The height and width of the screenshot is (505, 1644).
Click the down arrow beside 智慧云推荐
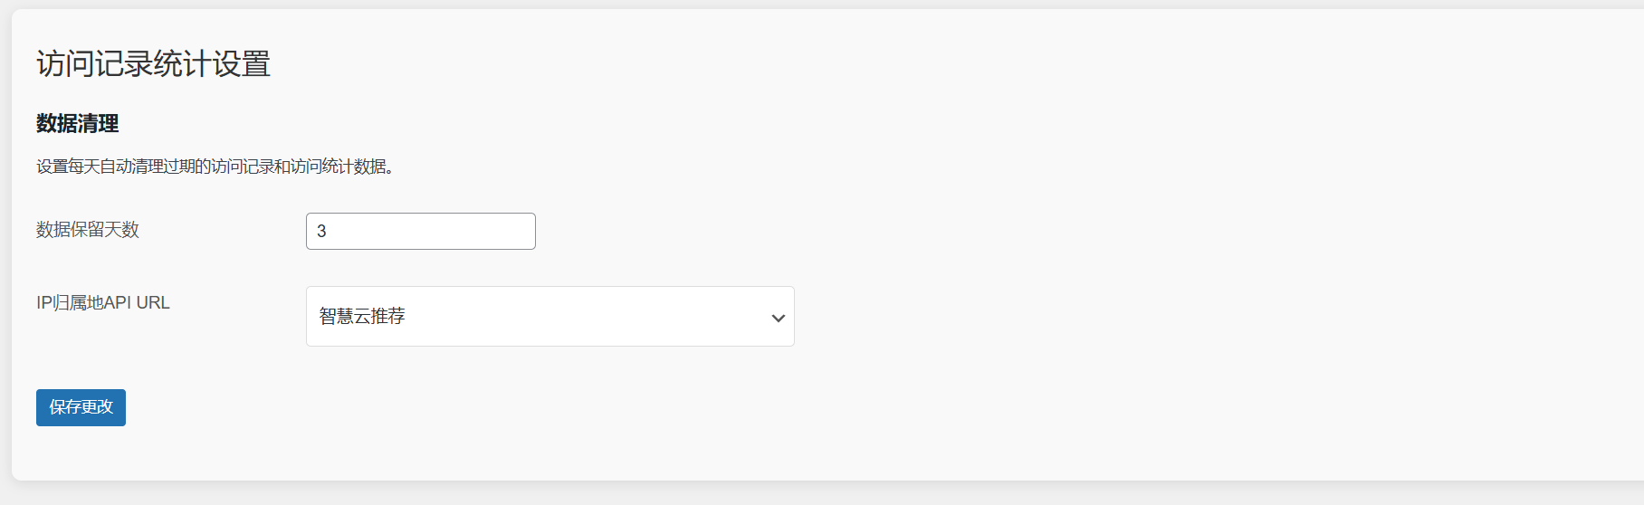click(x=778, y=318)
